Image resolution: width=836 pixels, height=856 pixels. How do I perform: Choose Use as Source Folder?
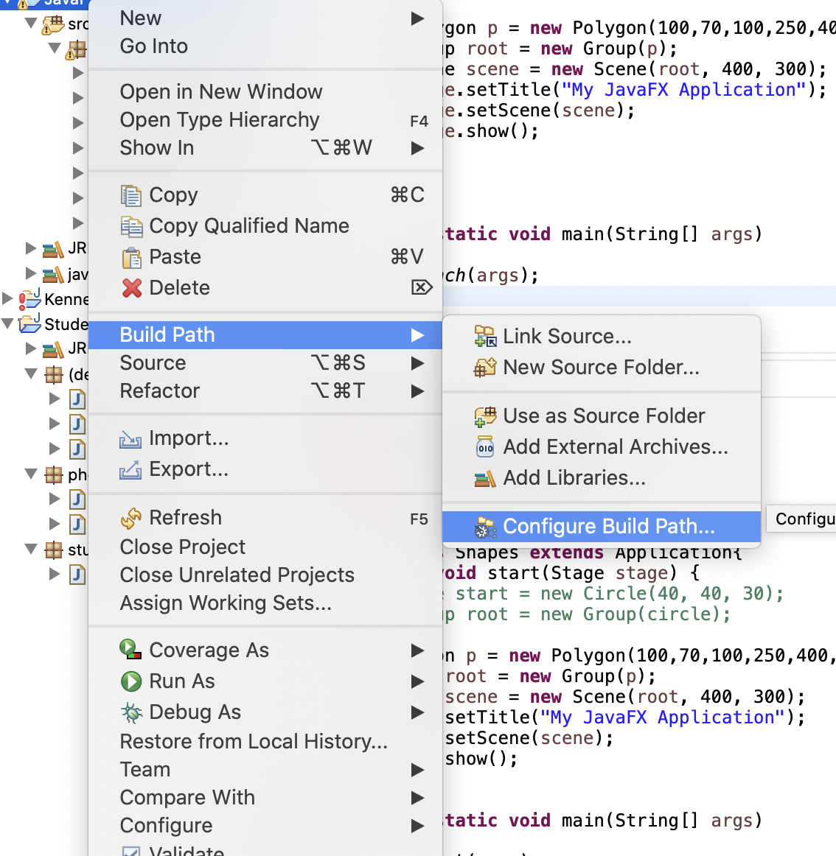click(x=602, y=416)
